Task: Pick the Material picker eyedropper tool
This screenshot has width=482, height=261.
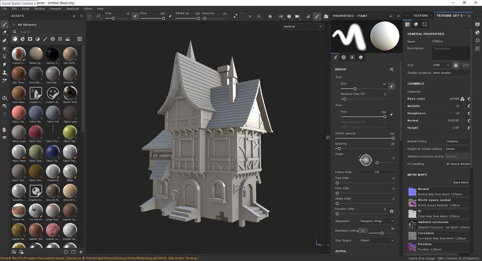Action: (4, 81)
